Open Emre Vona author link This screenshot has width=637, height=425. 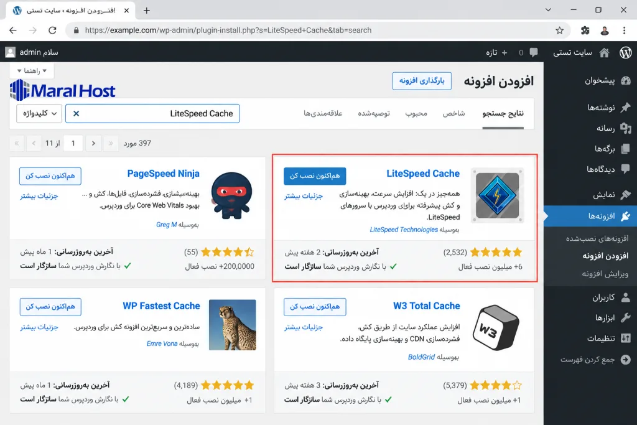[162, 343]
